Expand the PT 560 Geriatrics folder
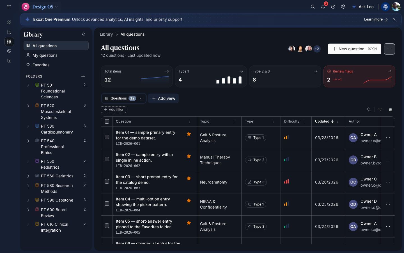Screen dimensions: 404x253 click(x=28, y=176)
